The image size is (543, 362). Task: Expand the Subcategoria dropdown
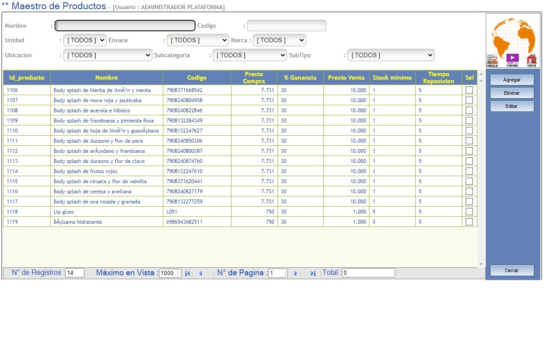[250, 55]
